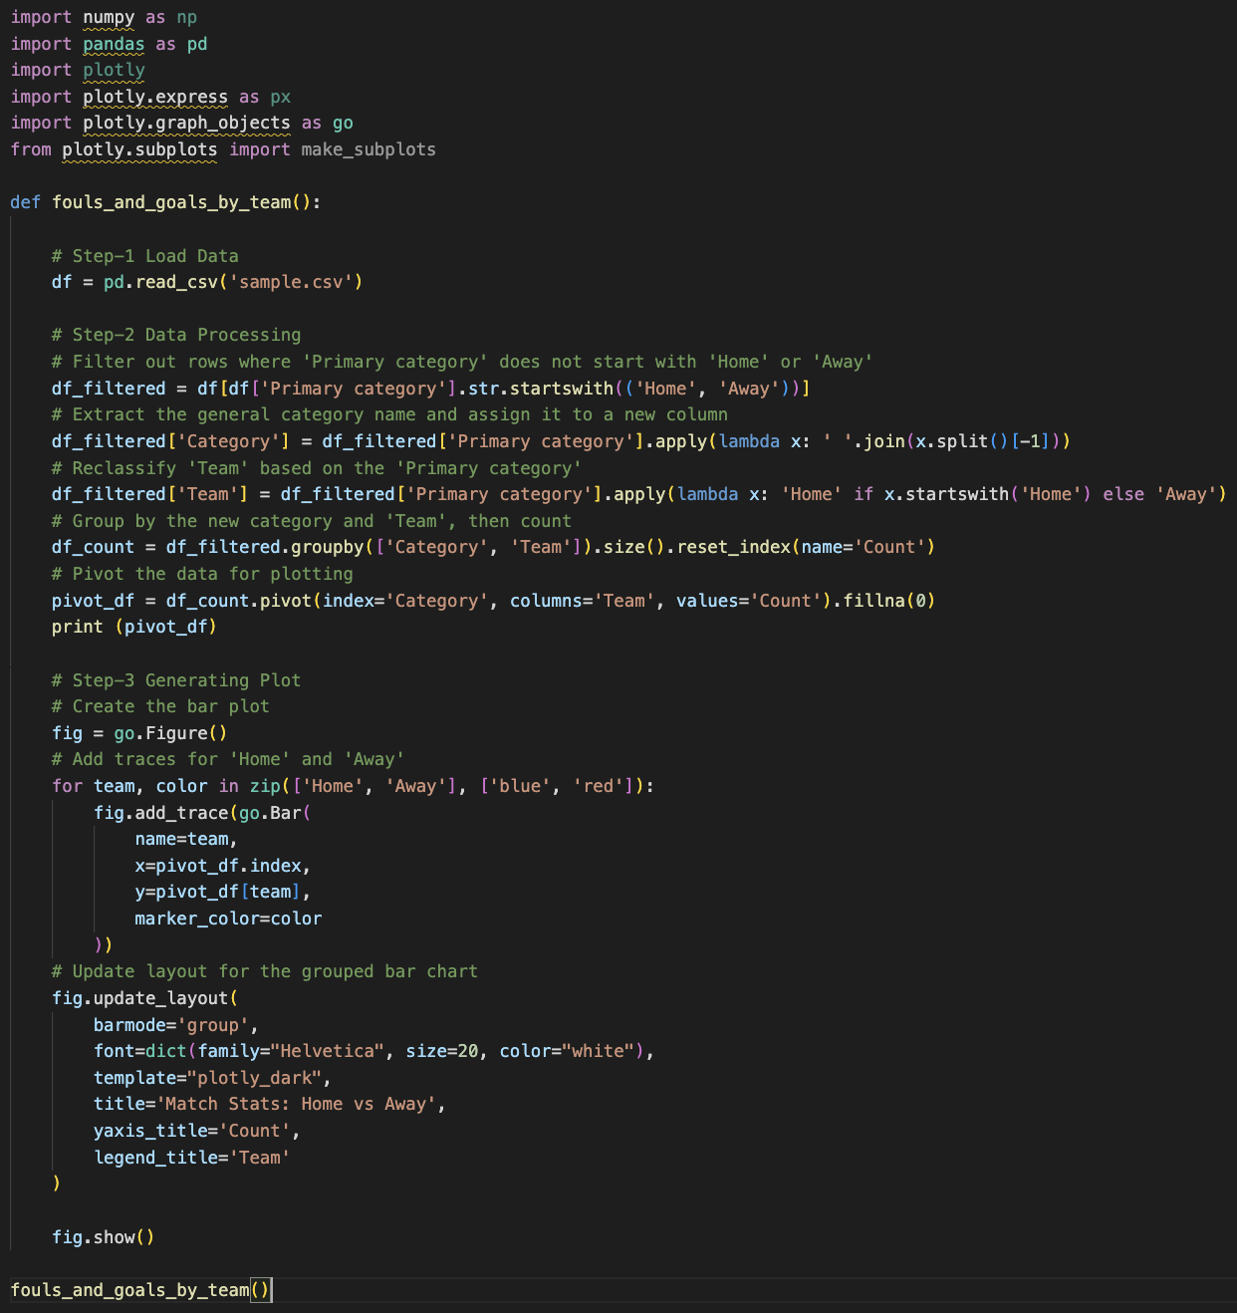Image resolution: width=1237 pixels, height=1313 pixels.
Task: Click the '# Create the bar plot' comment
Action: 160,706
